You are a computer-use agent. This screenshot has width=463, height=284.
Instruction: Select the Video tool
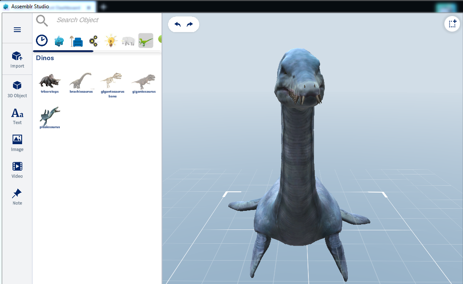17,169
